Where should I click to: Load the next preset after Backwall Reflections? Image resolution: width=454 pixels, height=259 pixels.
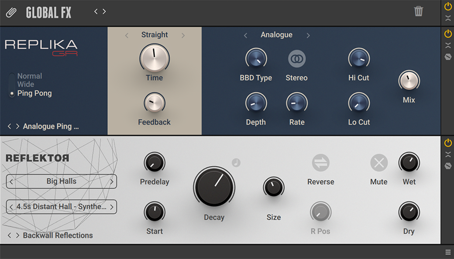tap(17, 235)
